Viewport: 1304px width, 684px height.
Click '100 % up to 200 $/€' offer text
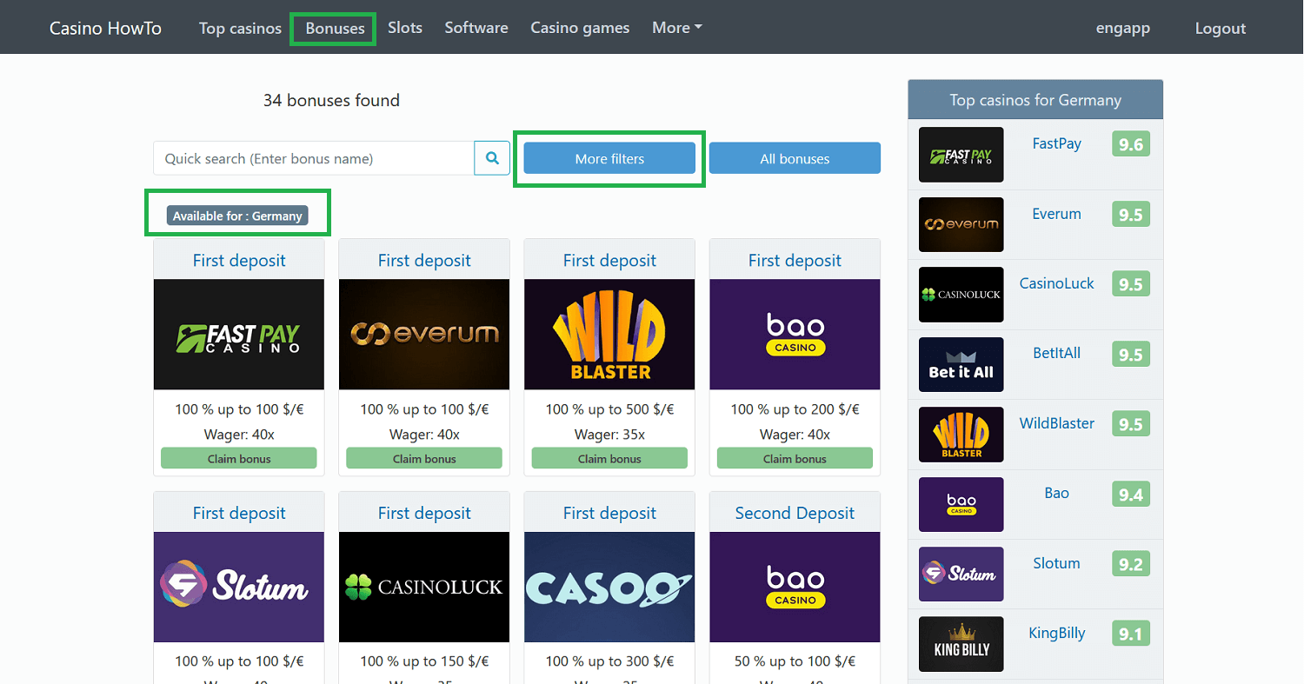point(795,409)
